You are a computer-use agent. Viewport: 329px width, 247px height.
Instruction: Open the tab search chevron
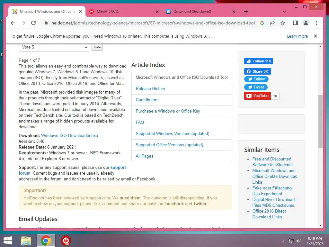click(284, 12)
